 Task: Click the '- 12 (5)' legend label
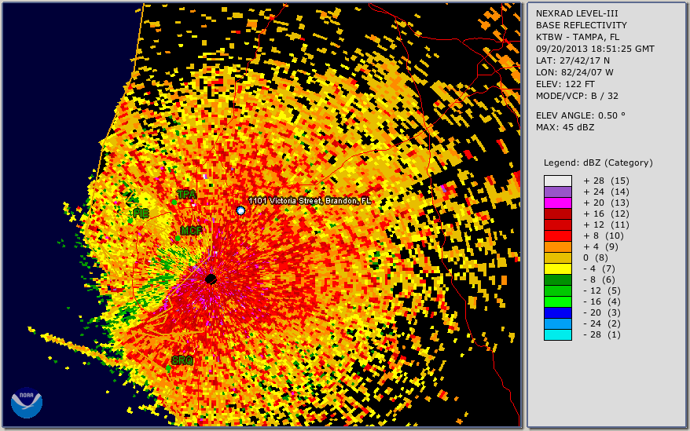tap(602, 290)
